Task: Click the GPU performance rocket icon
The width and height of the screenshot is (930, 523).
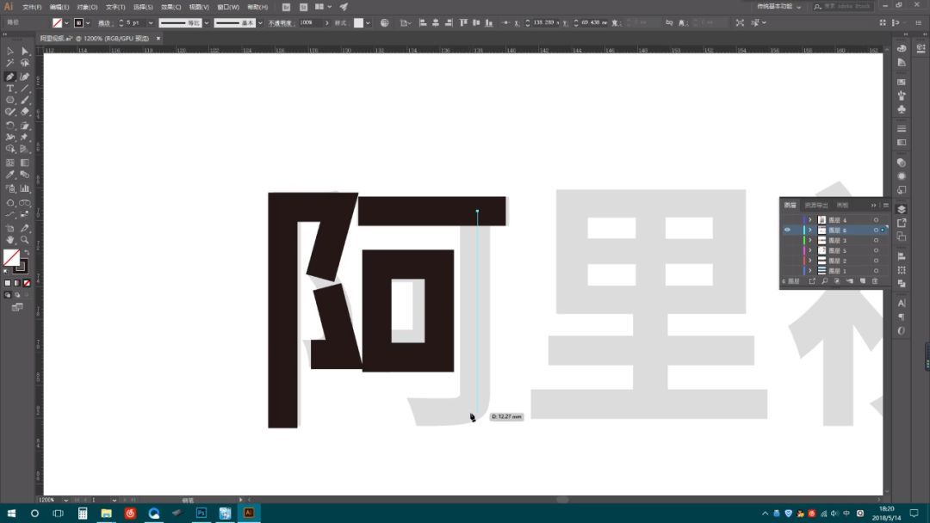Action: point(344,7)
